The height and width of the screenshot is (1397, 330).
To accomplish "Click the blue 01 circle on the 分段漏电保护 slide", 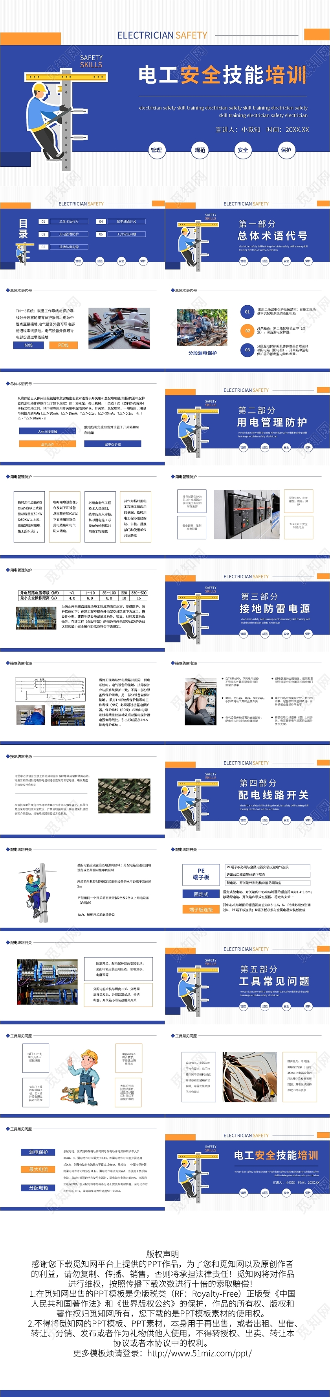I will pyautogui.click(x=247, y=312).
